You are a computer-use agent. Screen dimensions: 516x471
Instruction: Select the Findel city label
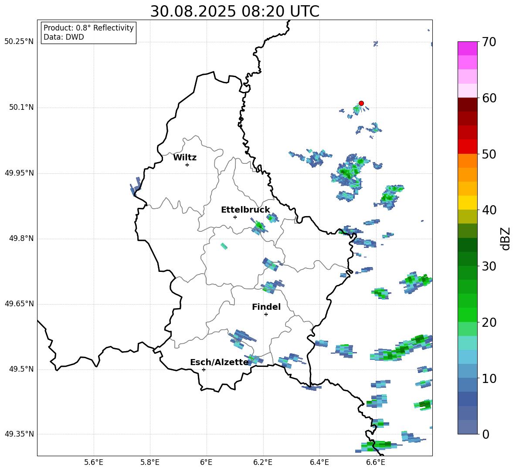tap(266, 307)
